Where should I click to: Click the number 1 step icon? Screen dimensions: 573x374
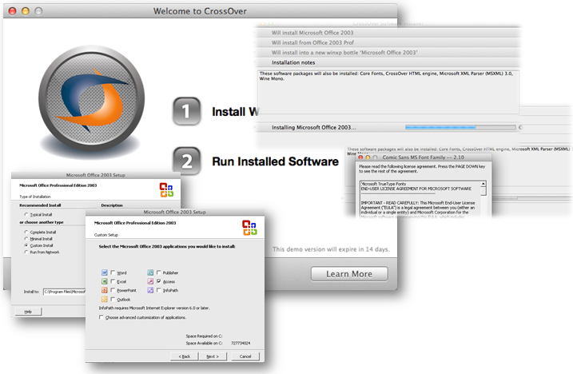186,111
